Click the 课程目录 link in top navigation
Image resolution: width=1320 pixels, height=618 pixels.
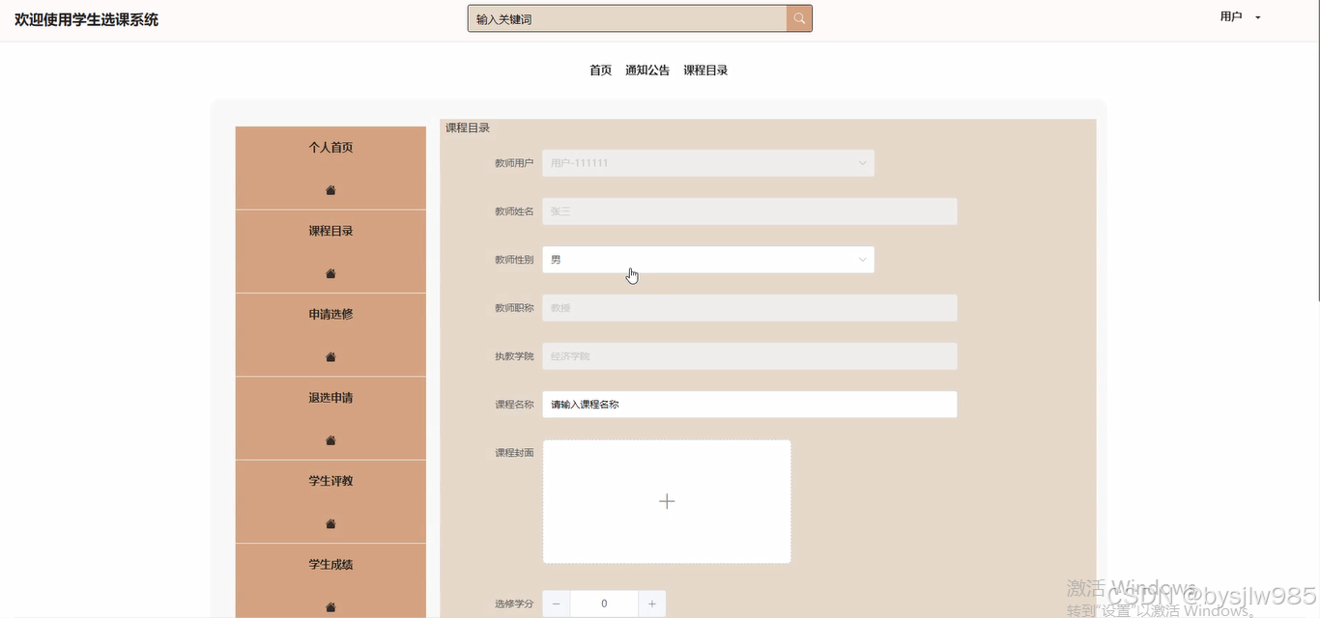(704, 70)
